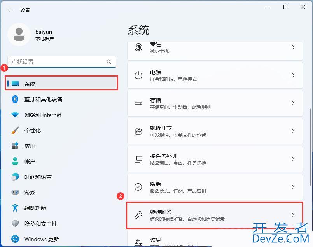This screenshot has width=313, height=247.
Task: Click the 减少干扰 subtitle text
Action: [159, 51]
